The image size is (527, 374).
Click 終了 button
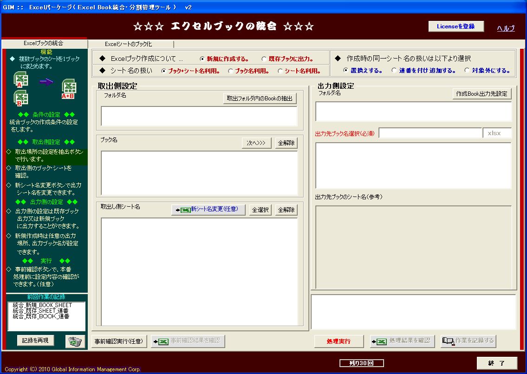coord(497,363)
